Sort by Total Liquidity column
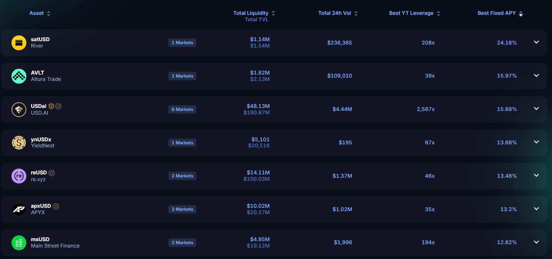 254,13
